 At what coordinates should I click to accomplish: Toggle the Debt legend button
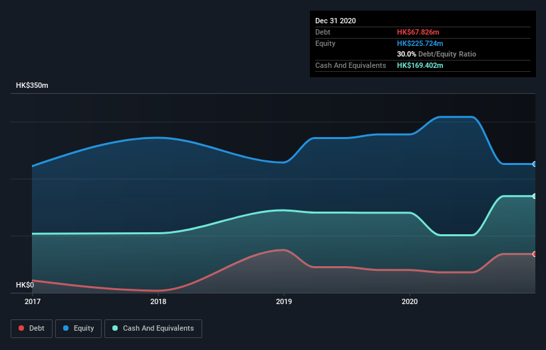click(31, 329)
